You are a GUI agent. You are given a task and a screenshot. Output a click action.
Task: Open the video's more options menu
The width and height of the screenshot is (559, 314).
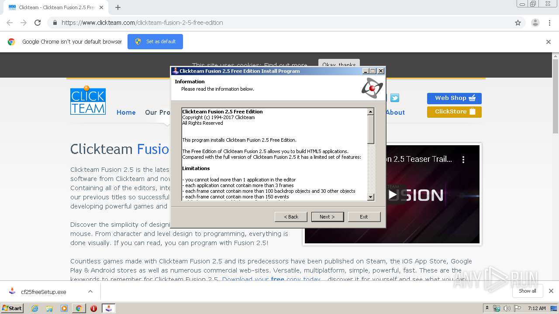pos(463,160)
